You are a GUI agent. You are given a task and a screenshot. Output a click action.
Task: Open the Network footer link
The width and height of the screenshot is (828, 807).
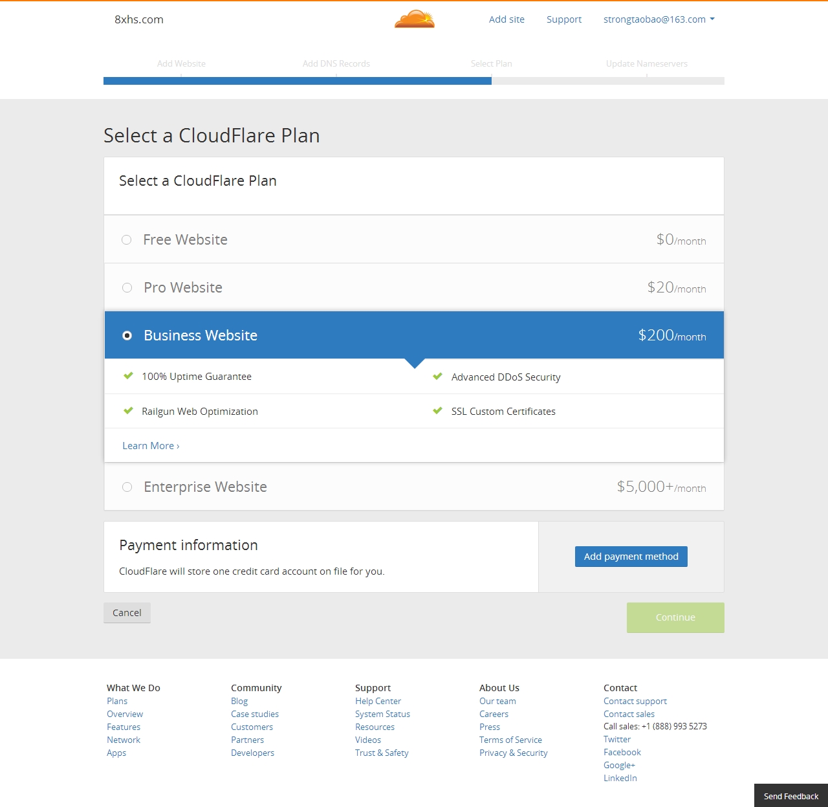point(124,740)
